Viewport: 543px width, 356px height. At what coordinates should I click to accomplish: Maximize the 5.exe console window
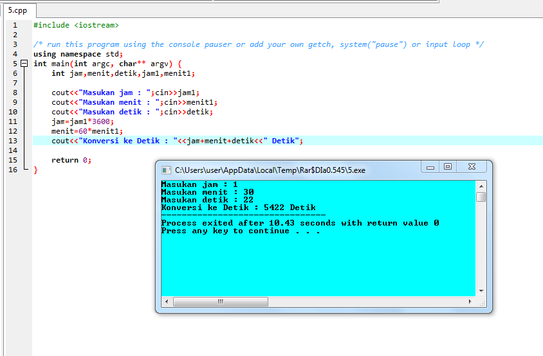pyautogui.click(x=448, y=167)
